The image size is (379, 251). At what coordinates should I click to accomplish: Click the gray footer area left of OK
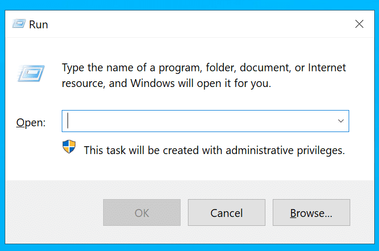[52, 213]
